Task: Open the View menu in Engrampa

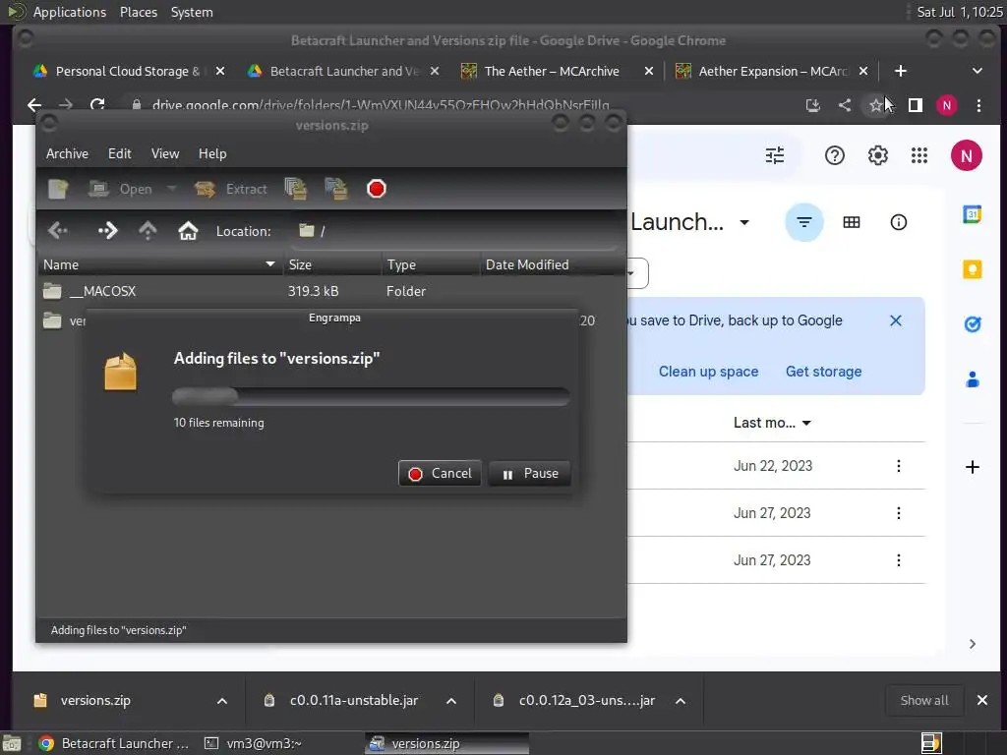Action: (x=165, y=153)
